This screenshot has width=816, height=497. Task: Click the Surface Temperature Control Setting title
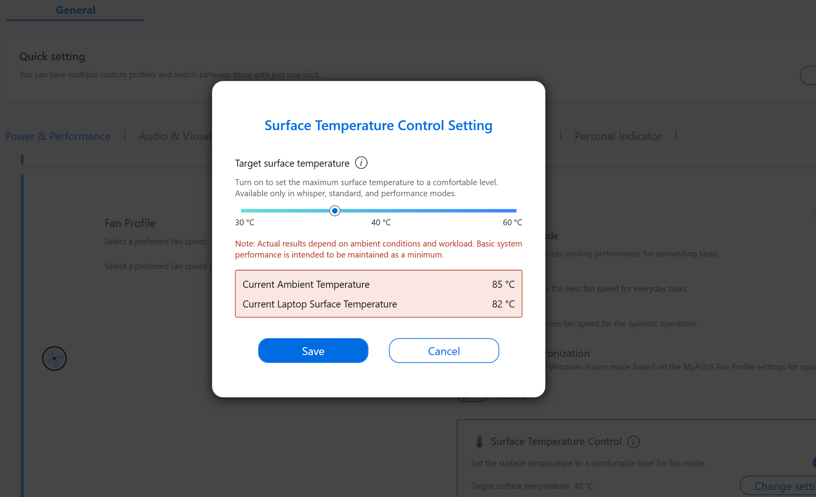[x=378, y=125]
